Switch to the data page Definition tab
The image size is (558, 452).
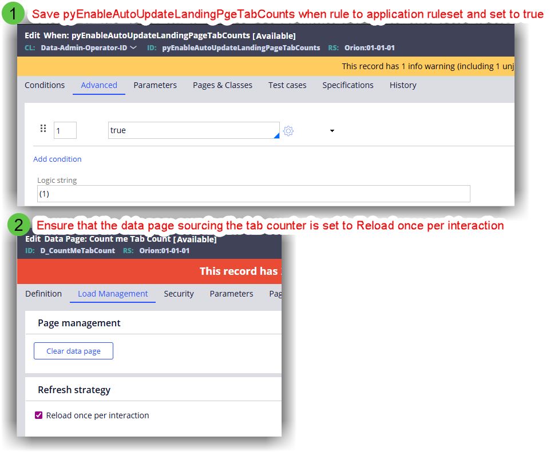click(x=43, y=294)
